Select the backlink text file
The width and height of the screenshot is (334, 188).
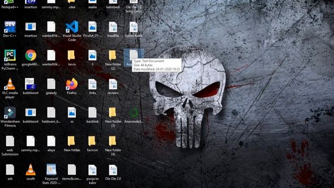pyautogui.click(x=92, y=115)
